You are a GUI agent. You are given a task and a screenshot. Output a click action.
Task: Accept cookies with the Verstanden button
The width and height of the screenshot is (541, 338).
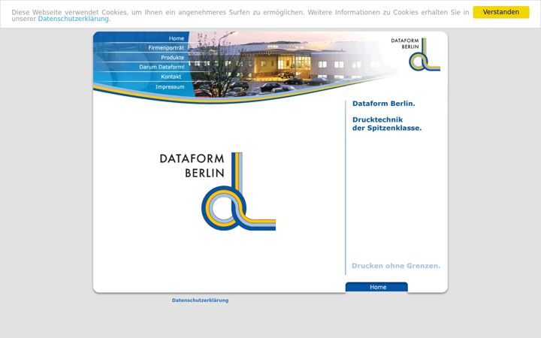pos(500,12)
